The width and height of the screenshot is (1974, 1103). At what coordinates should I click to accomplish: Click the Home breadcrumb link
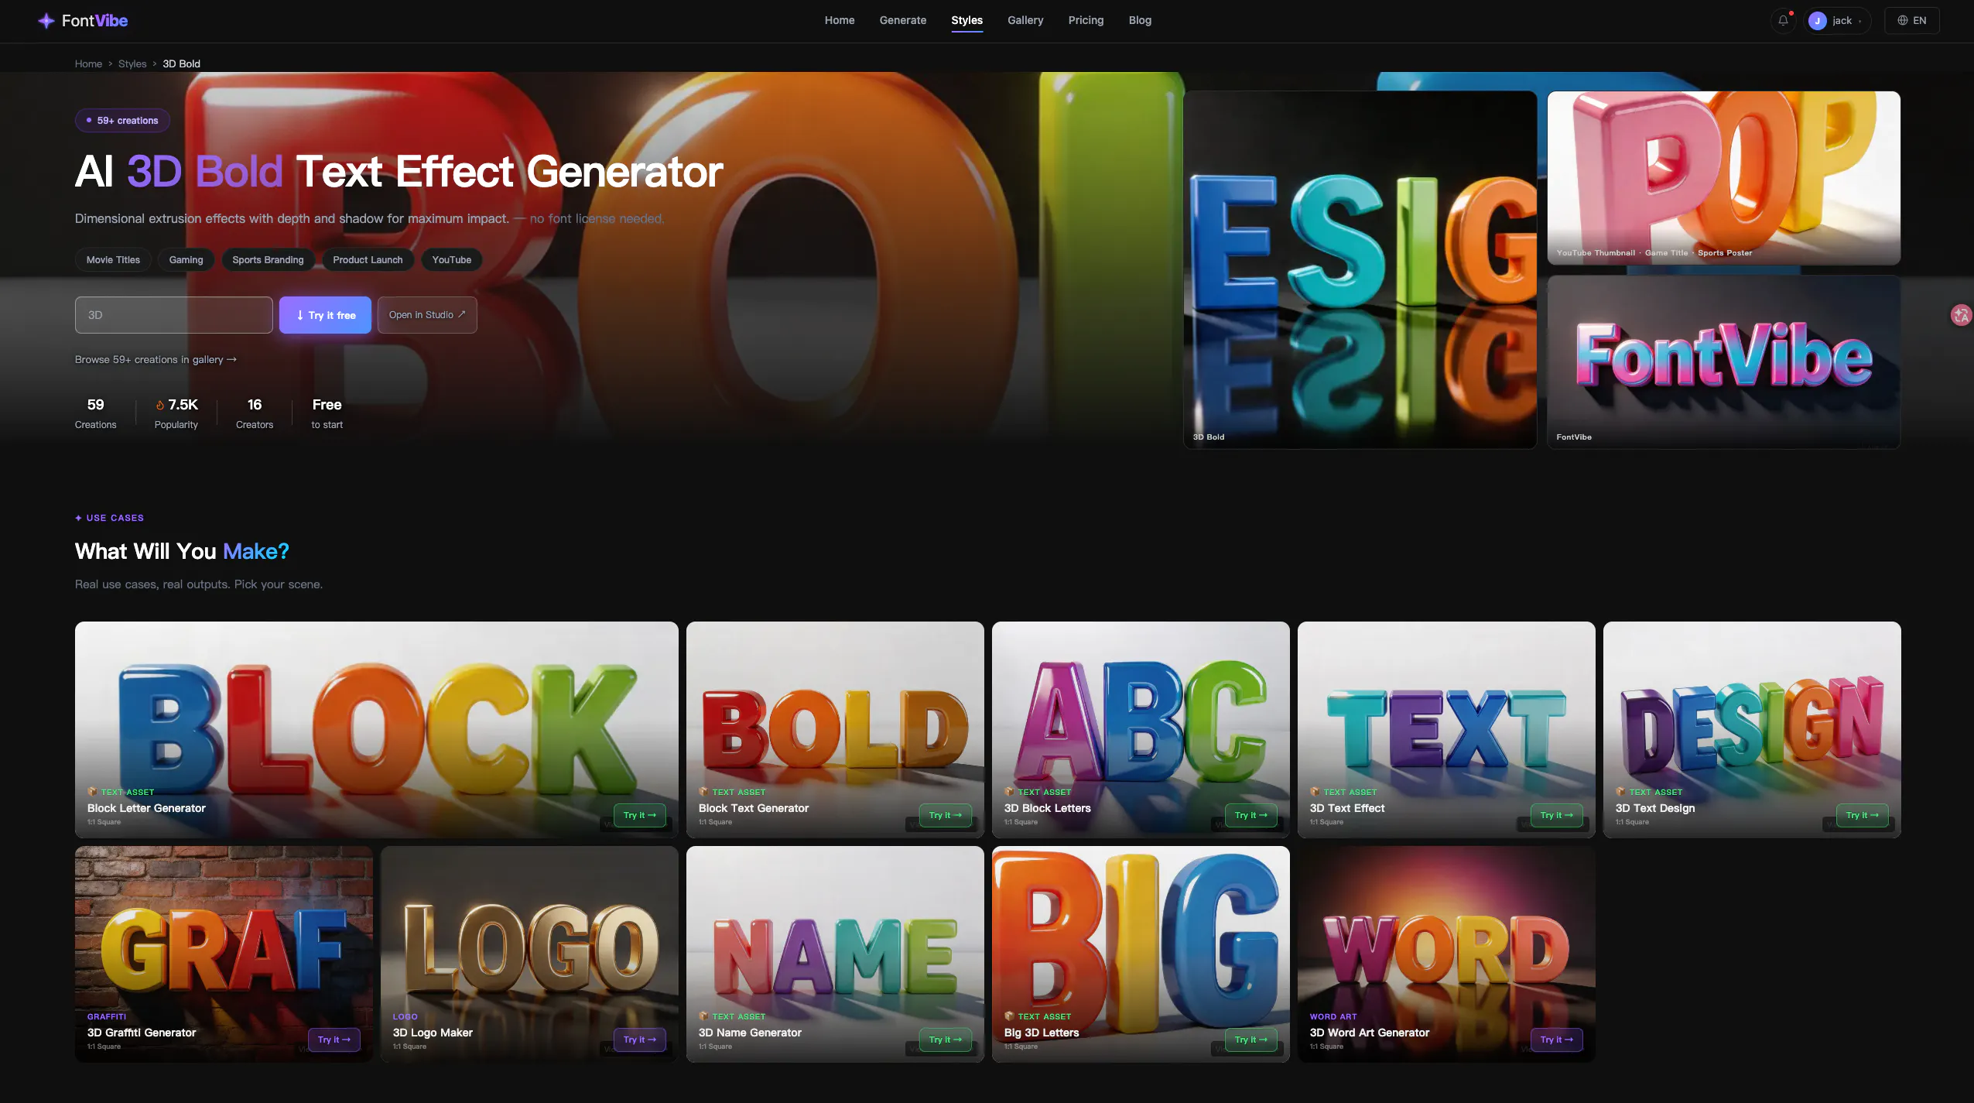click(x=88, y=64)
